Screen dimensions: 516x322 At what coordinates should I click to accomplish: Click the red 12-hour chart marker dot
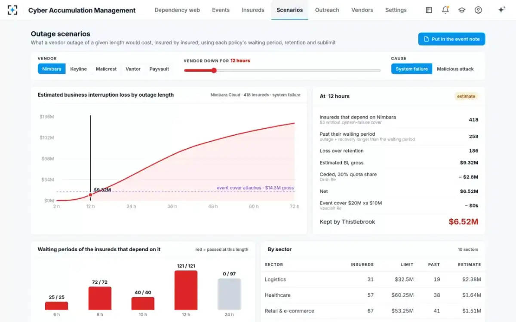point(90,195)
